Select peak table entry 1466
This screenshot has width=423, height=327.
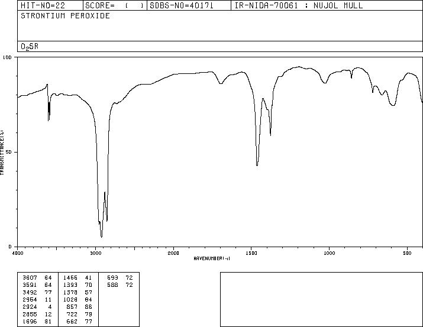70,278
